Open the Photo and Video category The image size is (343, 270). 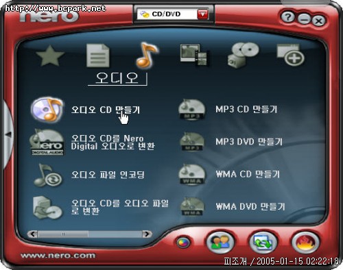pyautogui.click(x=194, y=55)
